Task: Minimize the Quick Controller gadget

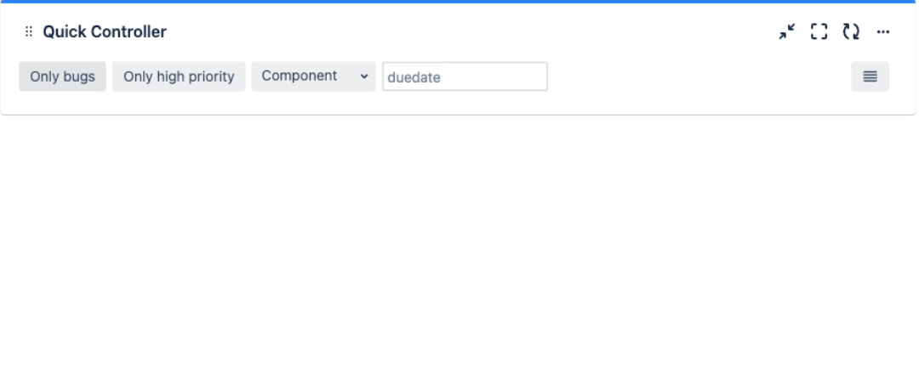Action: 787,32
